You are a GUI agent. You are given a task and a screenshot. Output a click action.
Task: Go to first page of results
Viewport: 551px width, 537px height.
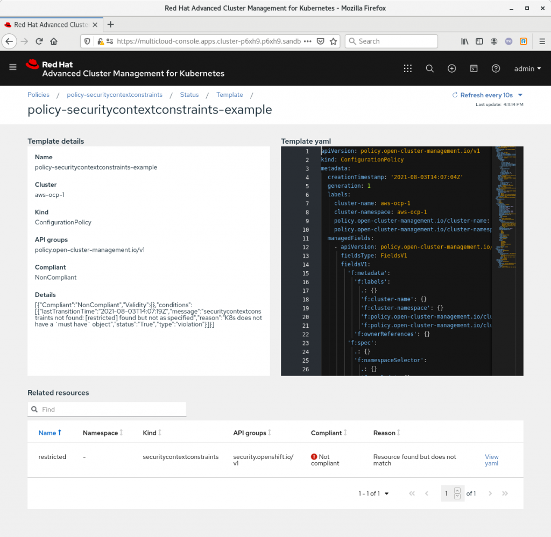412,493
